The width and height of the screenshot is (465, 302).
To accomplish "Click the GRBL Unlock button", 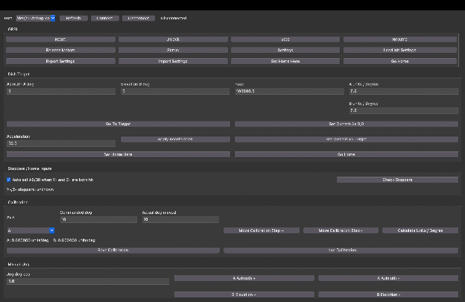I will [173, 40].
